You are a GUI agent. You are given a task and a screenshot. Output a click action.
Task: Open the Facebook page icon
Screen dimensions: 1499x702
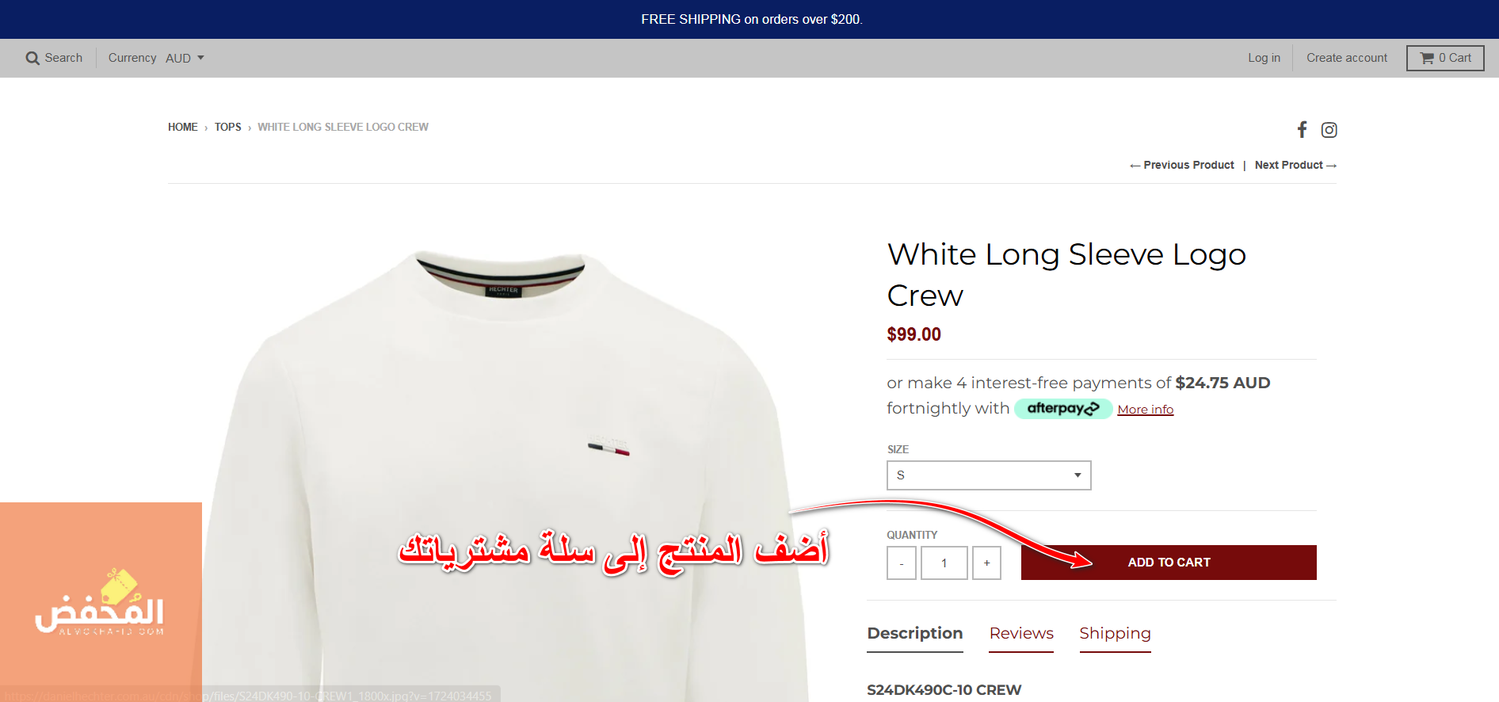pos(1302,129)
